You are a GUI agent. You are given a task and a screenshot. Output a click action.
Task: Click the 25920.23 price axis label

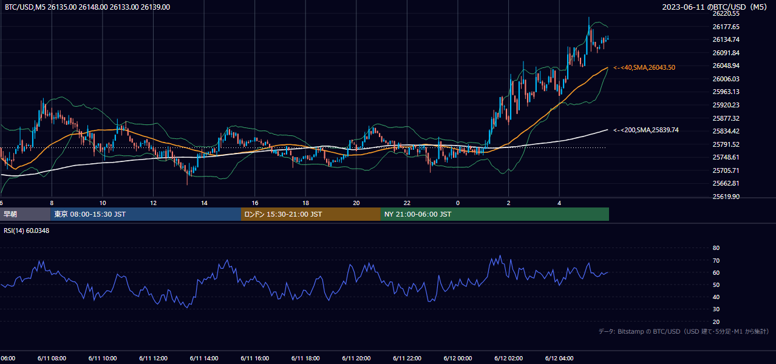tap(726, 105)
